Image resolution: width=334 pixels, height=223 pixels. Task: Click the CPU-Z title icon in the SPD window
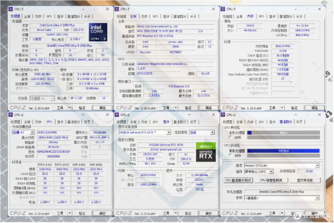(11, 115)
